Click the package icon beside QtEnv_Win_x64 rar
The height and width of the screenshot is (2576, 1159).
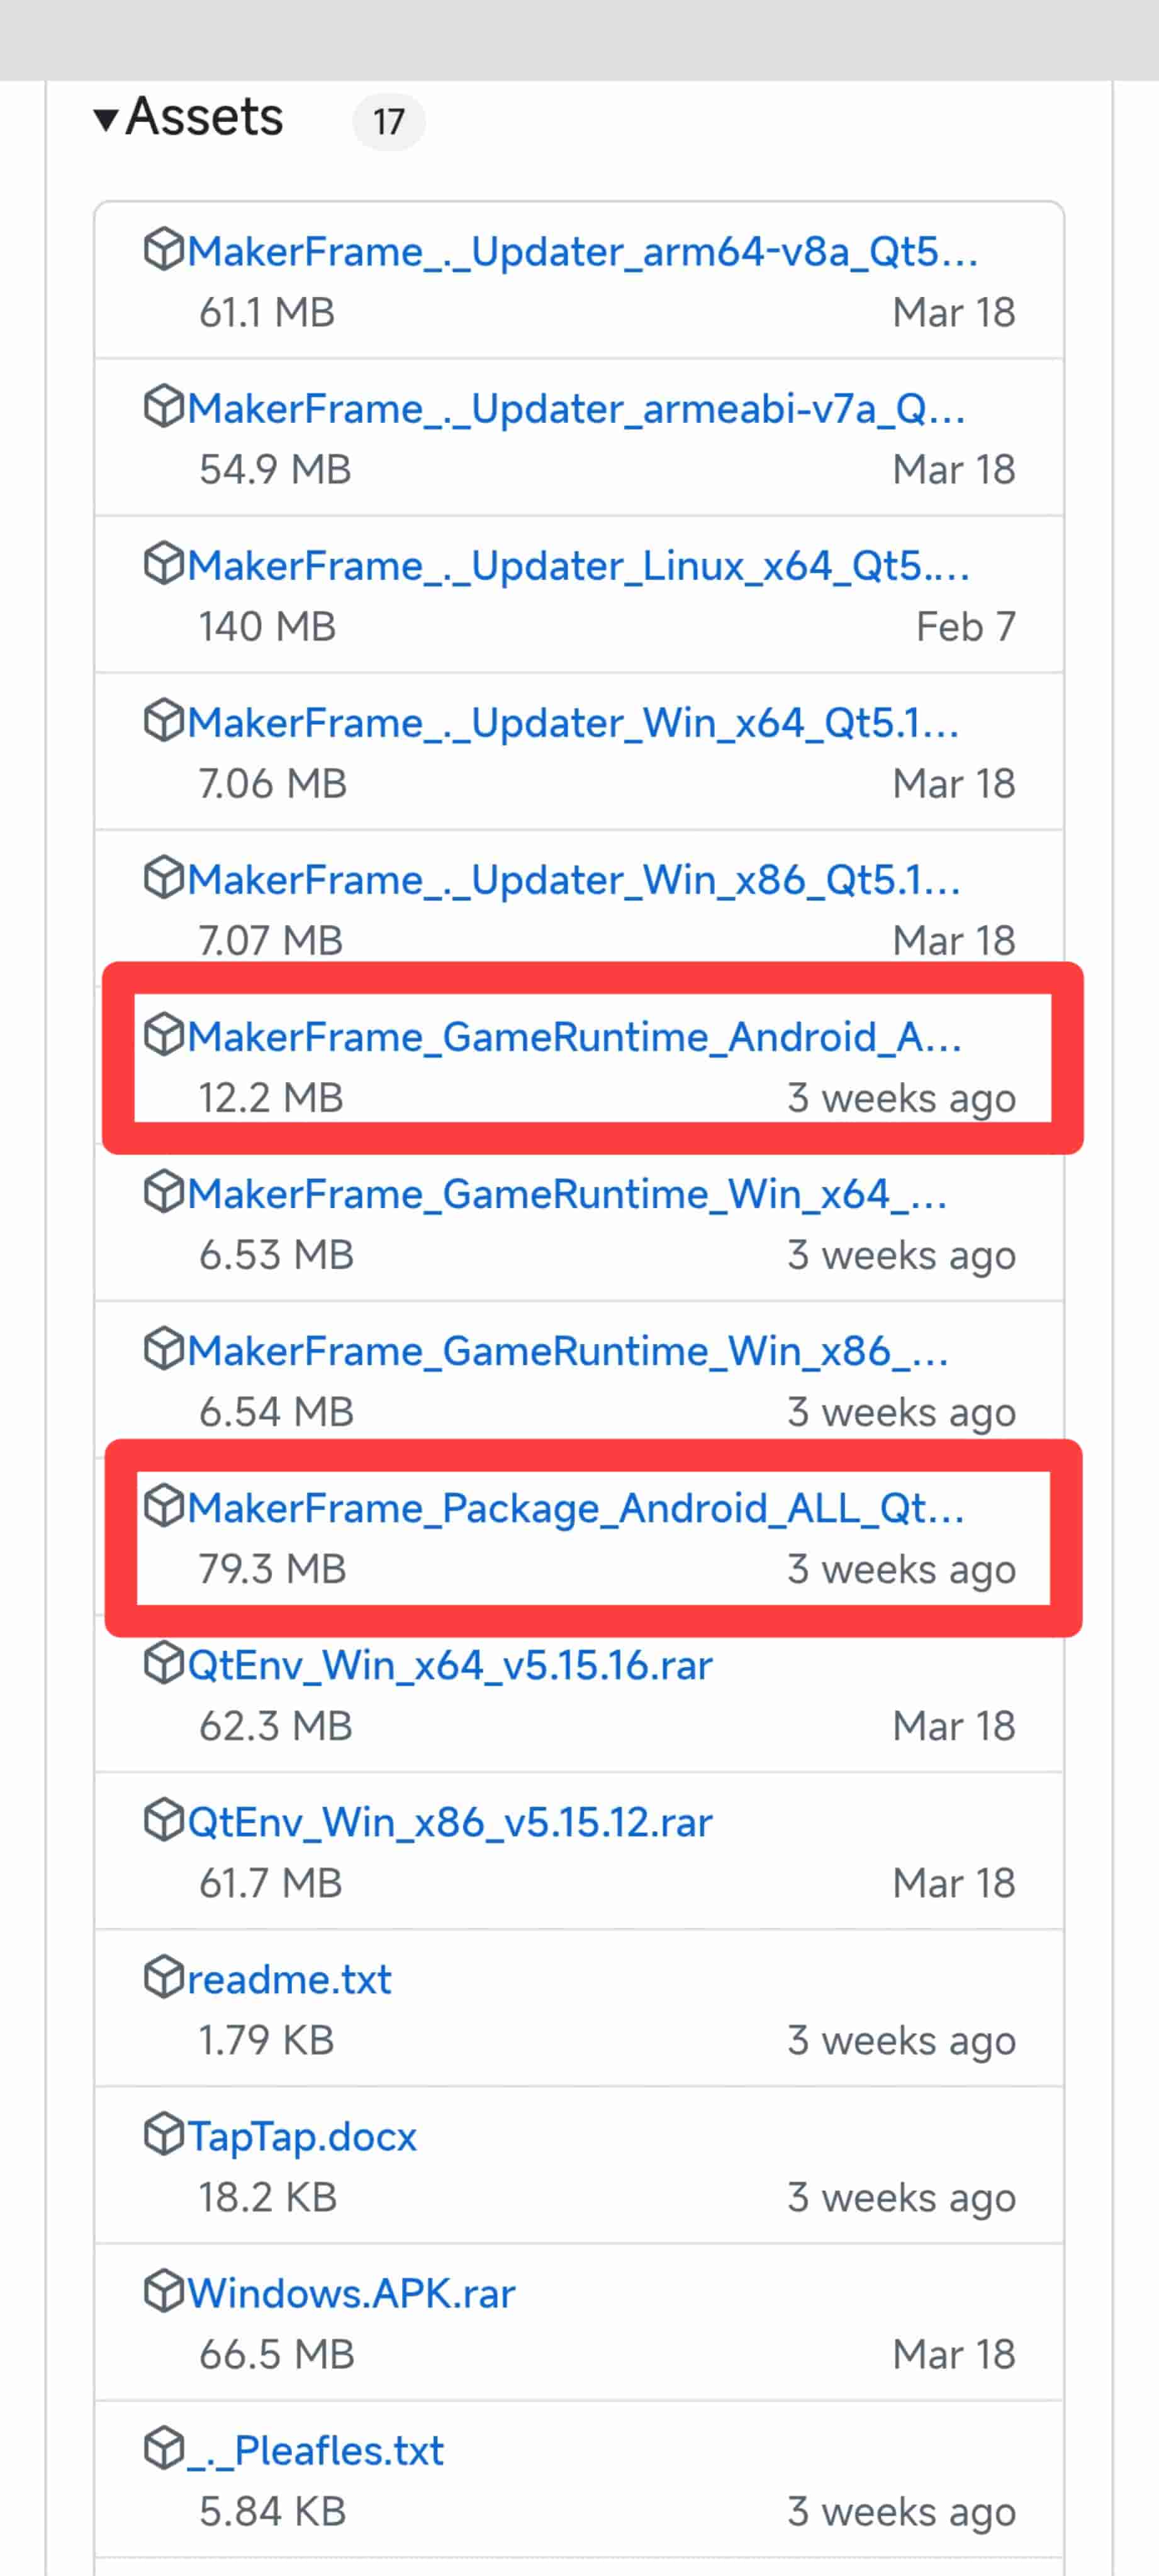[164, 1663]
